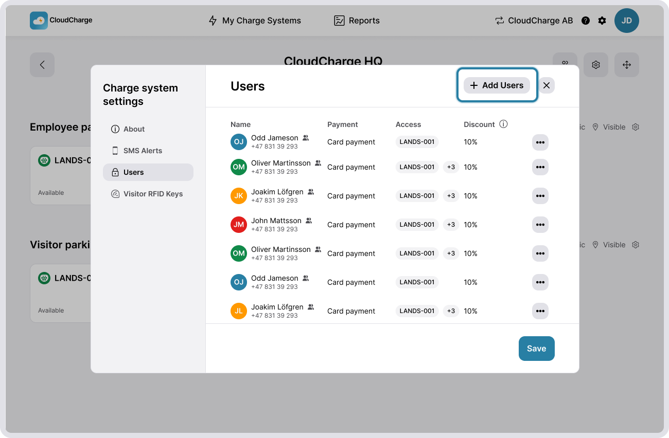Click LANDS-001 access tag for John Mattsson
669x438 pixels.
coord(417,225)
